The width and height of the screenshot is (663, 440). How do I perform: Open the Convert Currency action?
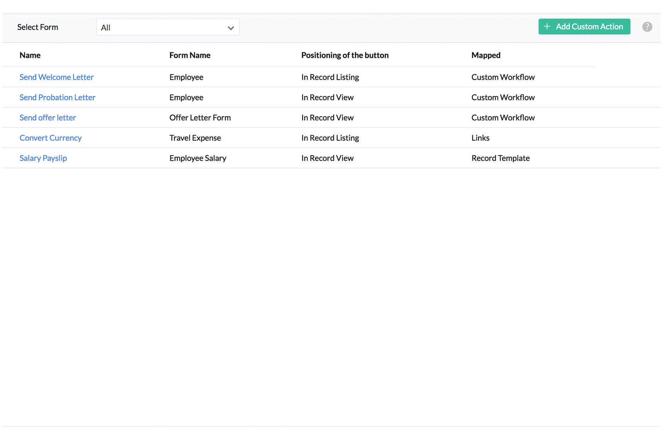(50, 138)
